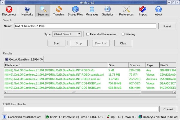
Task: Toggle the Filtering checkbox
Action: [x=123, y=34]
